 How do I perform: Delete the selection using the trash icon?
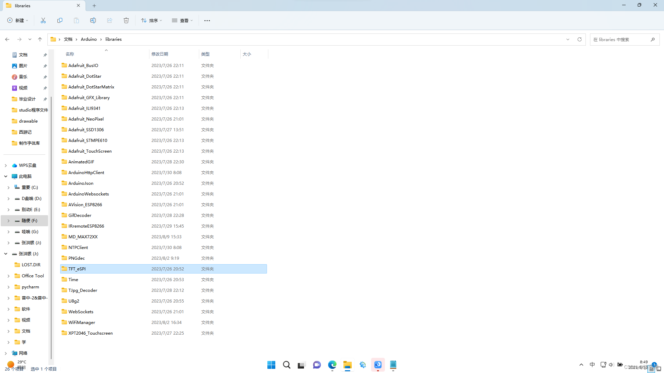click(126, 20)
